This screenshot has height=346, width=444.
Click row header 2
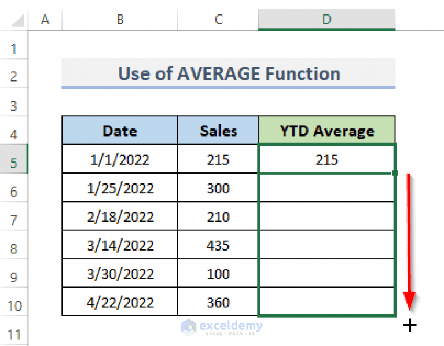point(14,75)
